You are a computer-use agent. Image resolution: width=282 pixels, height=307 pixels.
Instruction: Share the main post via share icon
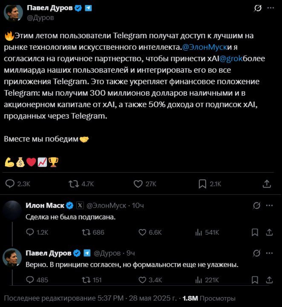click(267, 184)
